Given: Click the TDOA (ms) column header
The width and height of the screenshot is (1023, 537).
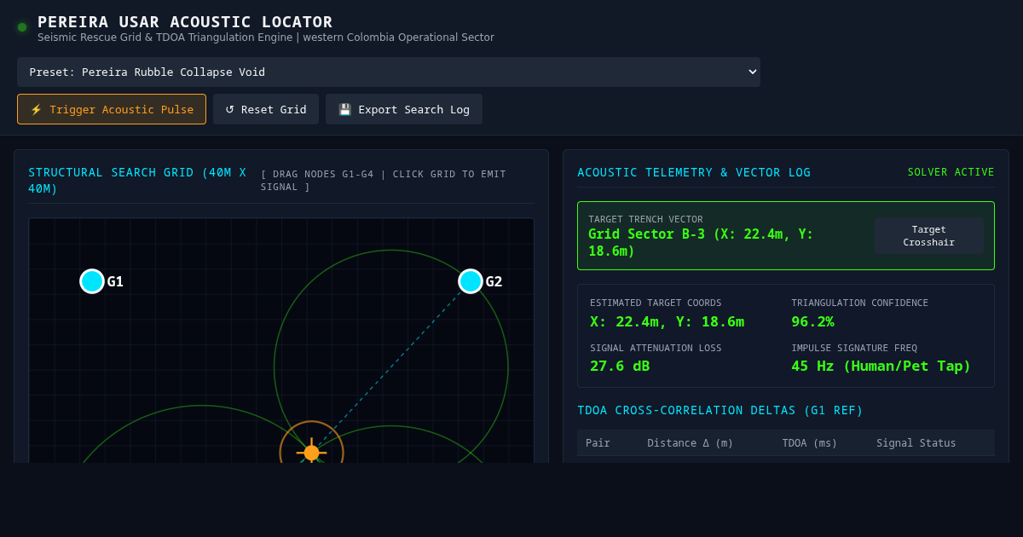Looking at the screenshot, I should coord(810,443).
